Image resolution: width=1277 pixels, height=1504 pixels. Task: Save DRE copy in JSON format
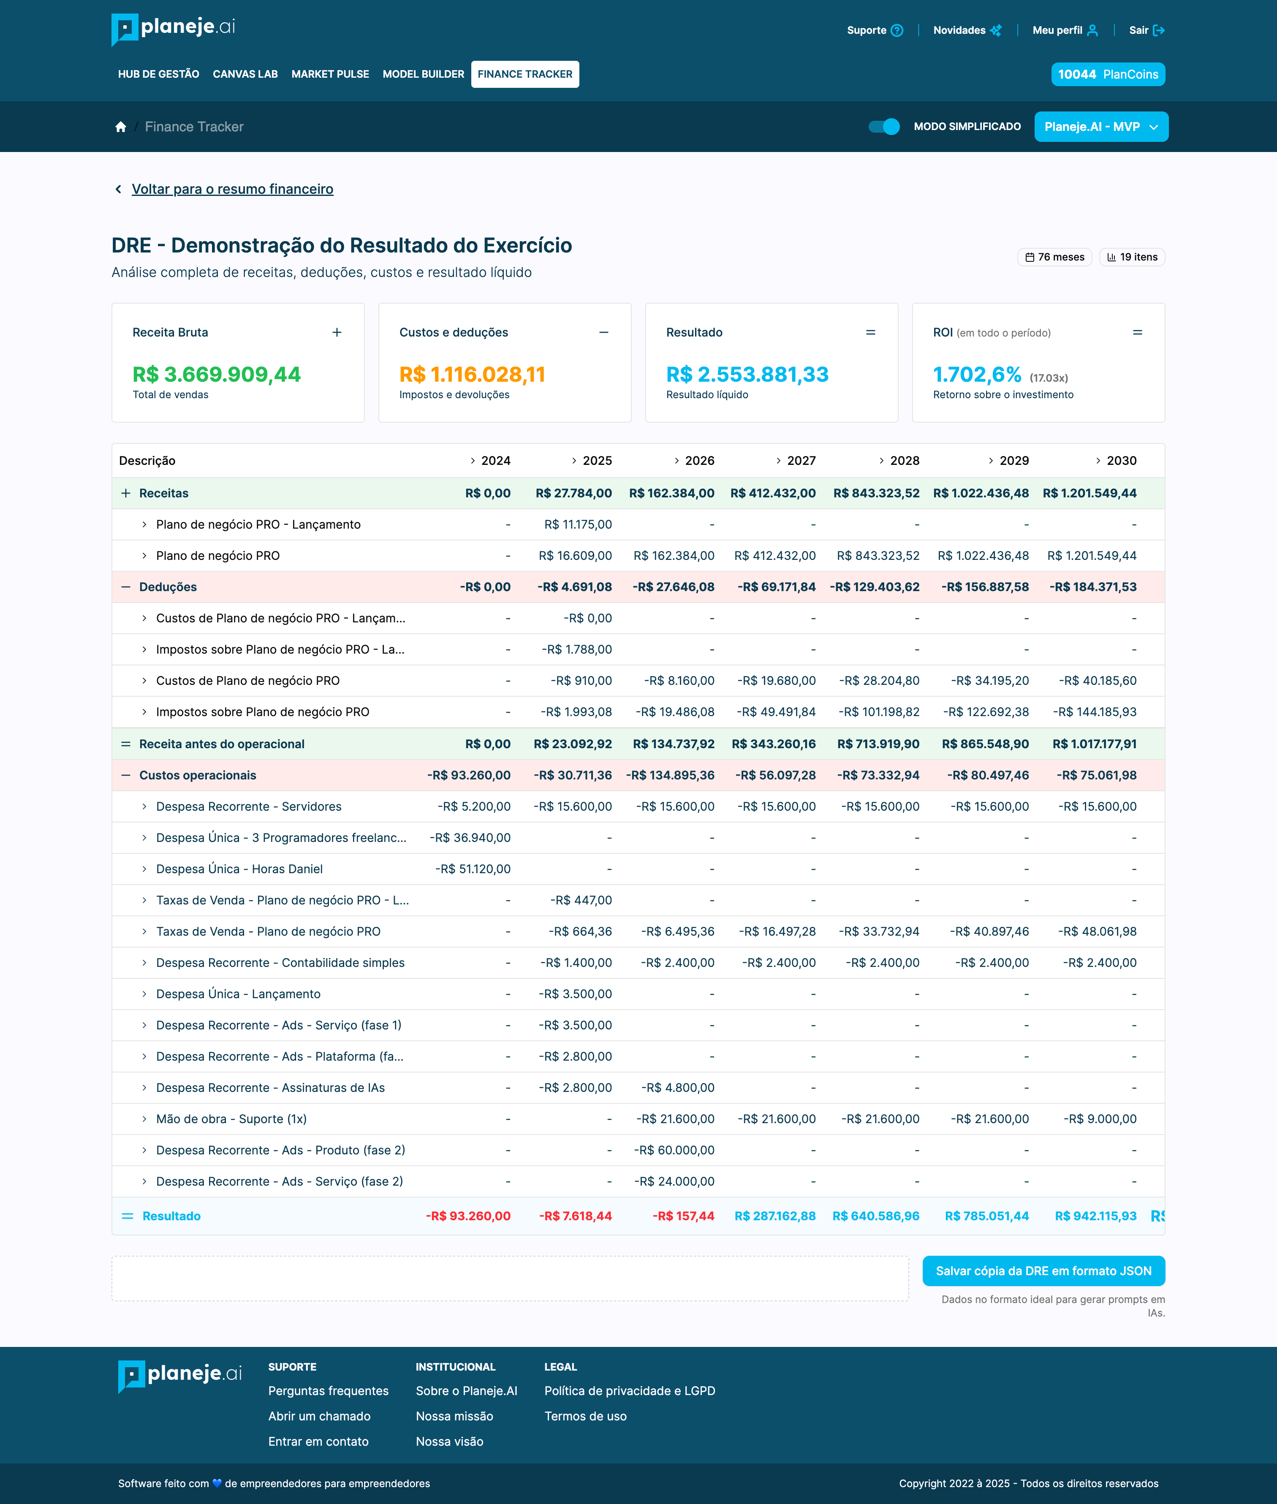[1043, 1271]
